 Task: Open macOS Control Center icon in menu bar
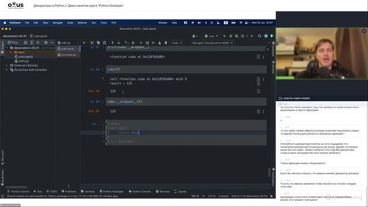click(x=246, y=23)
